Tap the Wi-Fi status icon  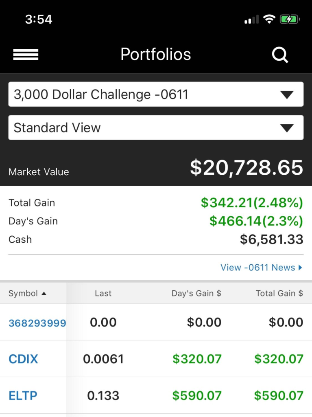pyautogui.click(x=269, y=19)
